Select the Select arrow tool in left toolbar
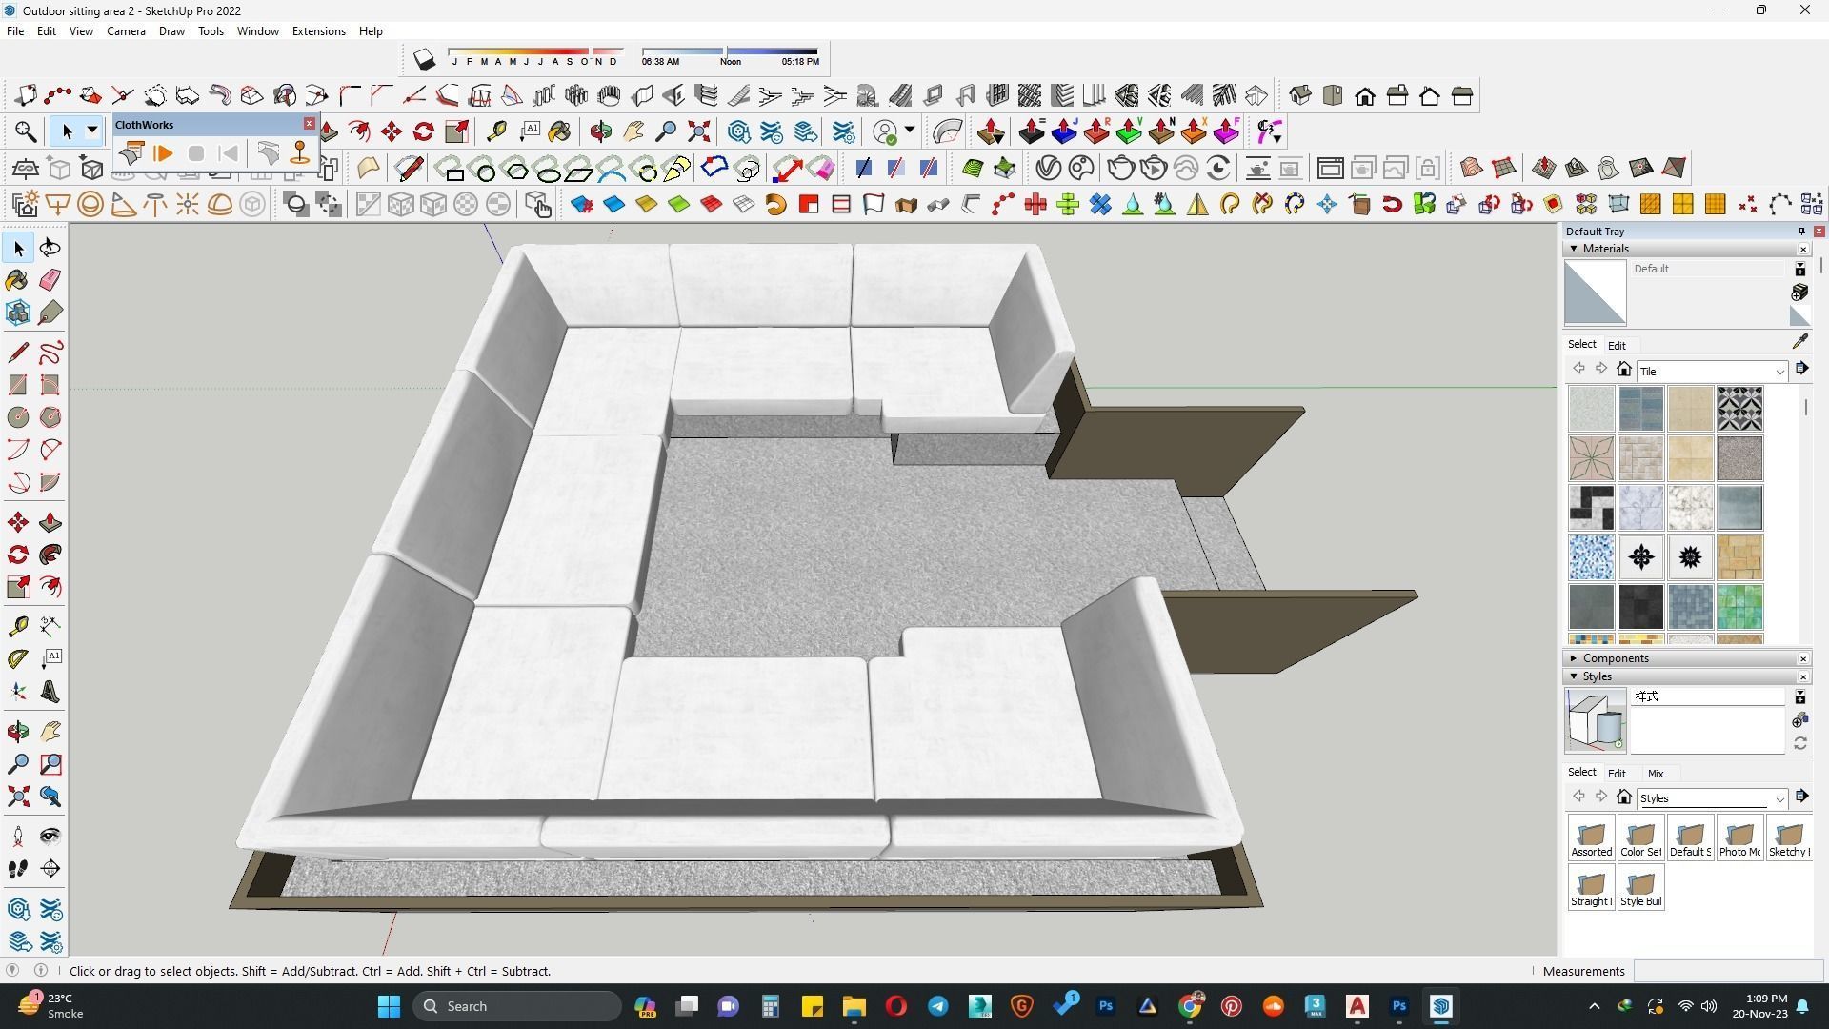This screenshot has height=1029, width=1829. pyautogui.click(x=18, y=249)
